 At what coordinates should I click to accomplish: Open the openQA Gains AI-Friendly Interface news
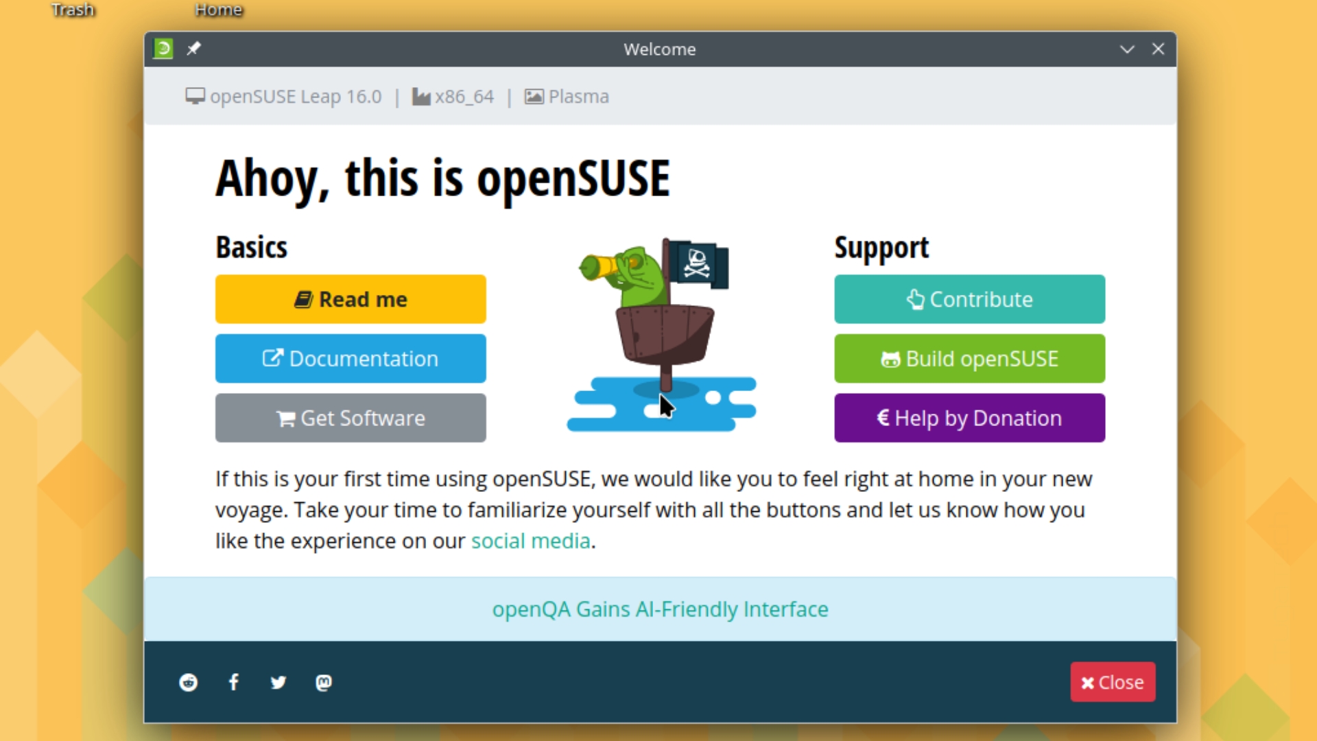[x=660, y=609]
